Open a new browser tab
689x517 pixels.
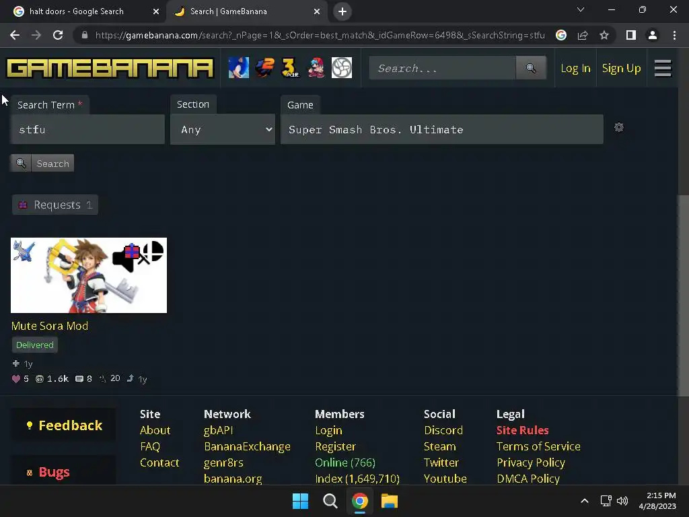(342, 11)
